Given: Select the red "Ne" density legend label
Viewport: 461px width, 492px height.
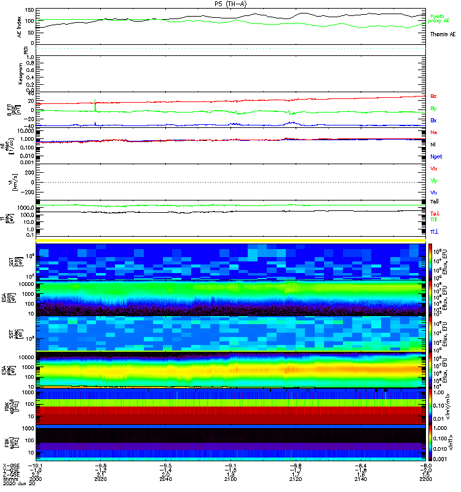Looking at the screenshot, I should click(434, 132).
